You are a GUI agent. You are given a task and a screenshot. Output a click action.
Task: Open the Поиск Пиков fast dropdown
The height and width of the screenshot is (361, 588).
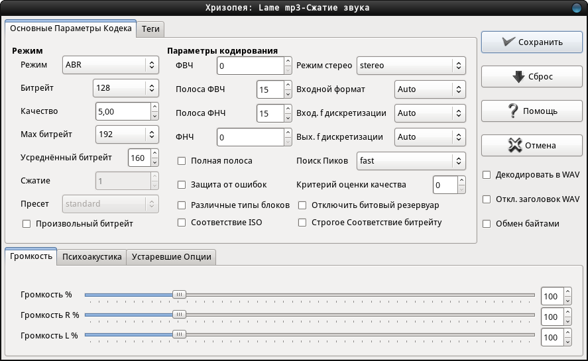coord(411,161)
